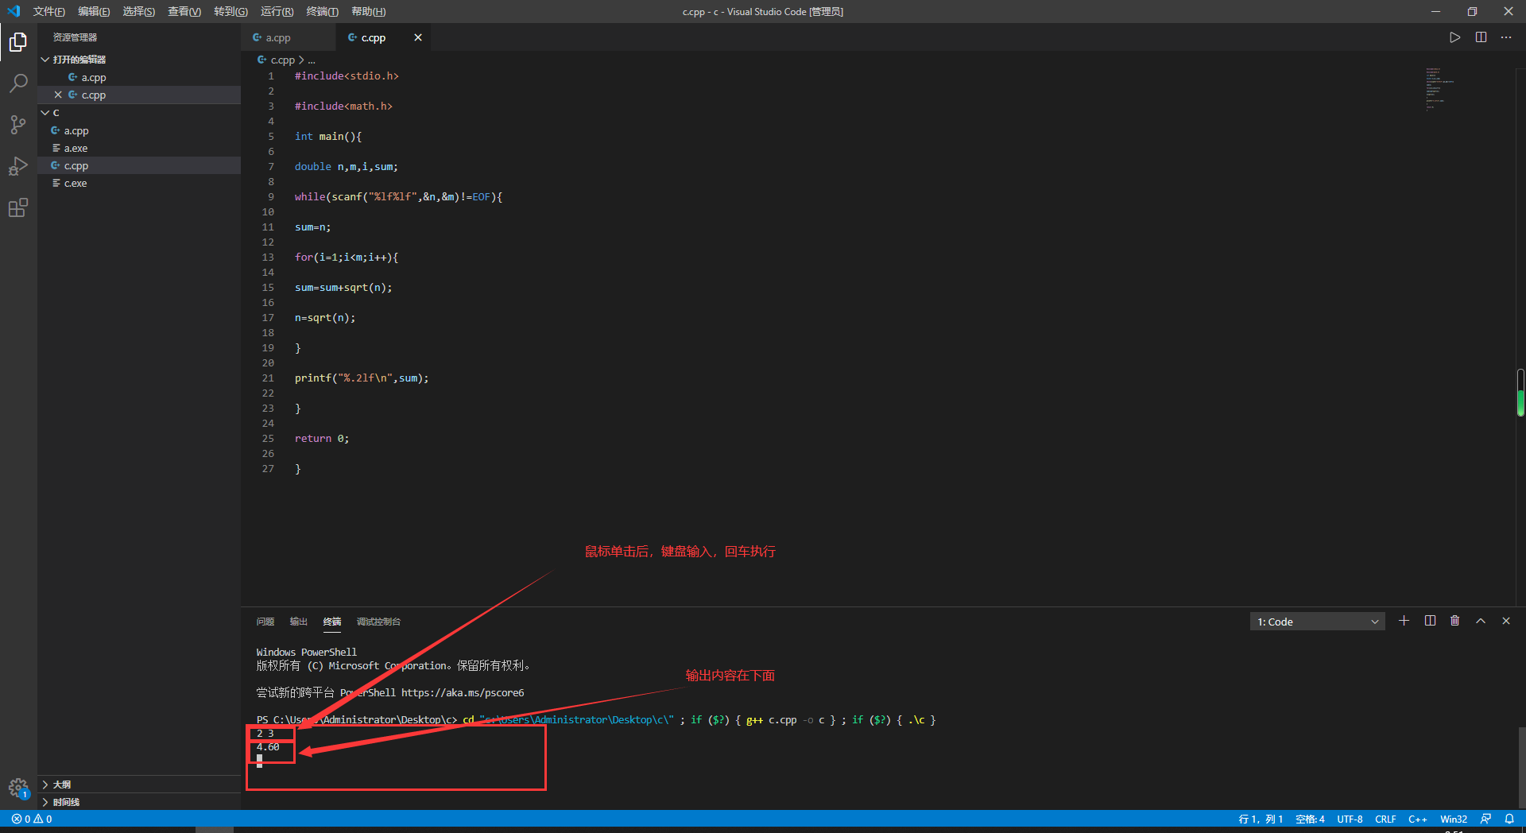This screenshot has width=1526, height=833.
Task: Collapse the C folder section
Action: 45,113
